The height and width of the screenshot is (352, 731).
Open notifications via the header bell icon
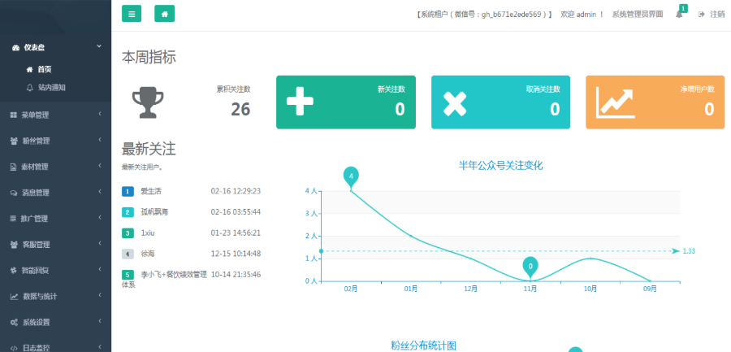[679, 15]
